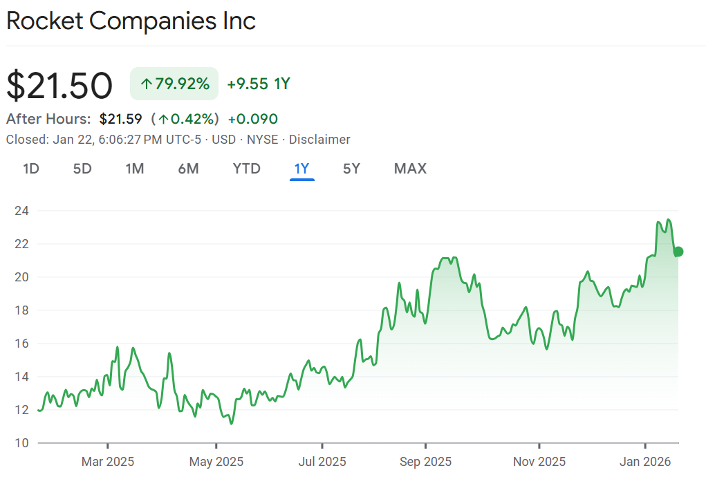706x477 pixels.
Task: Click the +9.55 1Y change text
Action: [x=259, y=84]
